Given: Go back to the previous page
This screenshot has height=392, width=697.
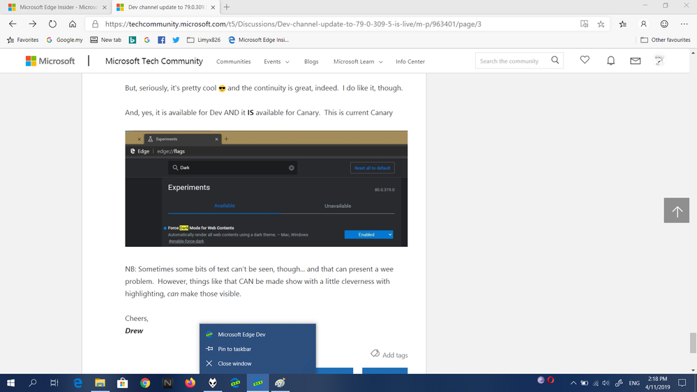Looking at the screenshot, I should [x=13, y=24].
